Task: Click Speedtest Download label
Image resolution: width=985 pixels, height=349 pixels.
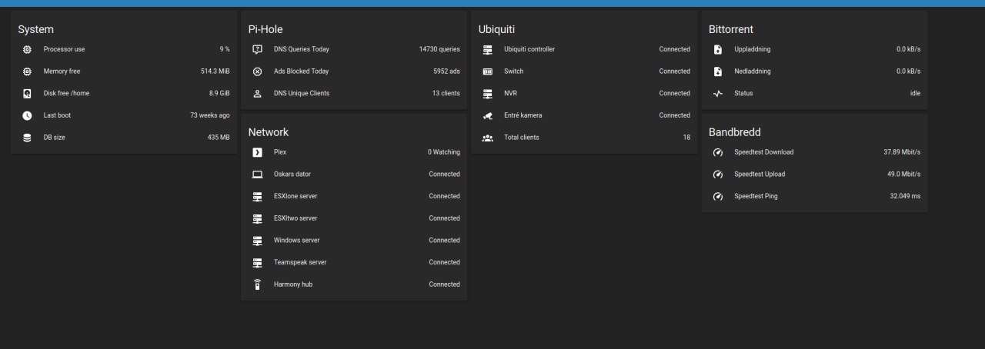Action: point(764,152)
